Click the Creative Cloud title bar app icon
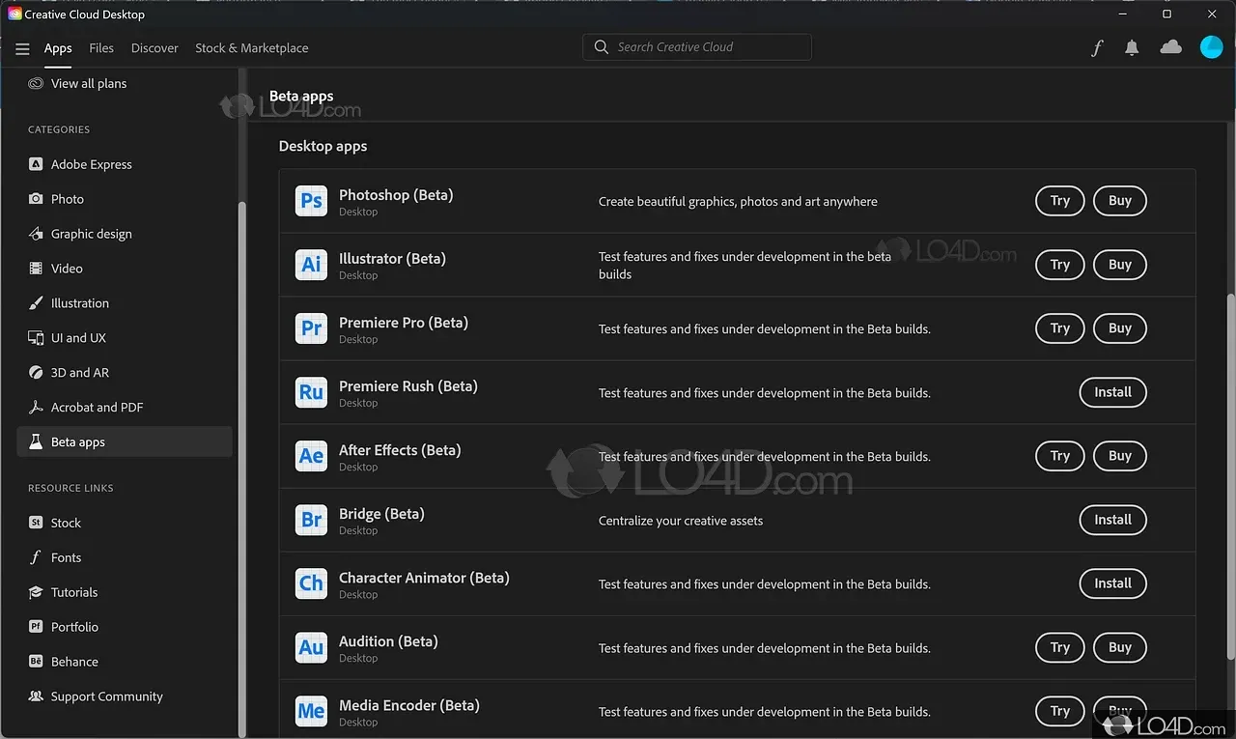 (14, 14)
